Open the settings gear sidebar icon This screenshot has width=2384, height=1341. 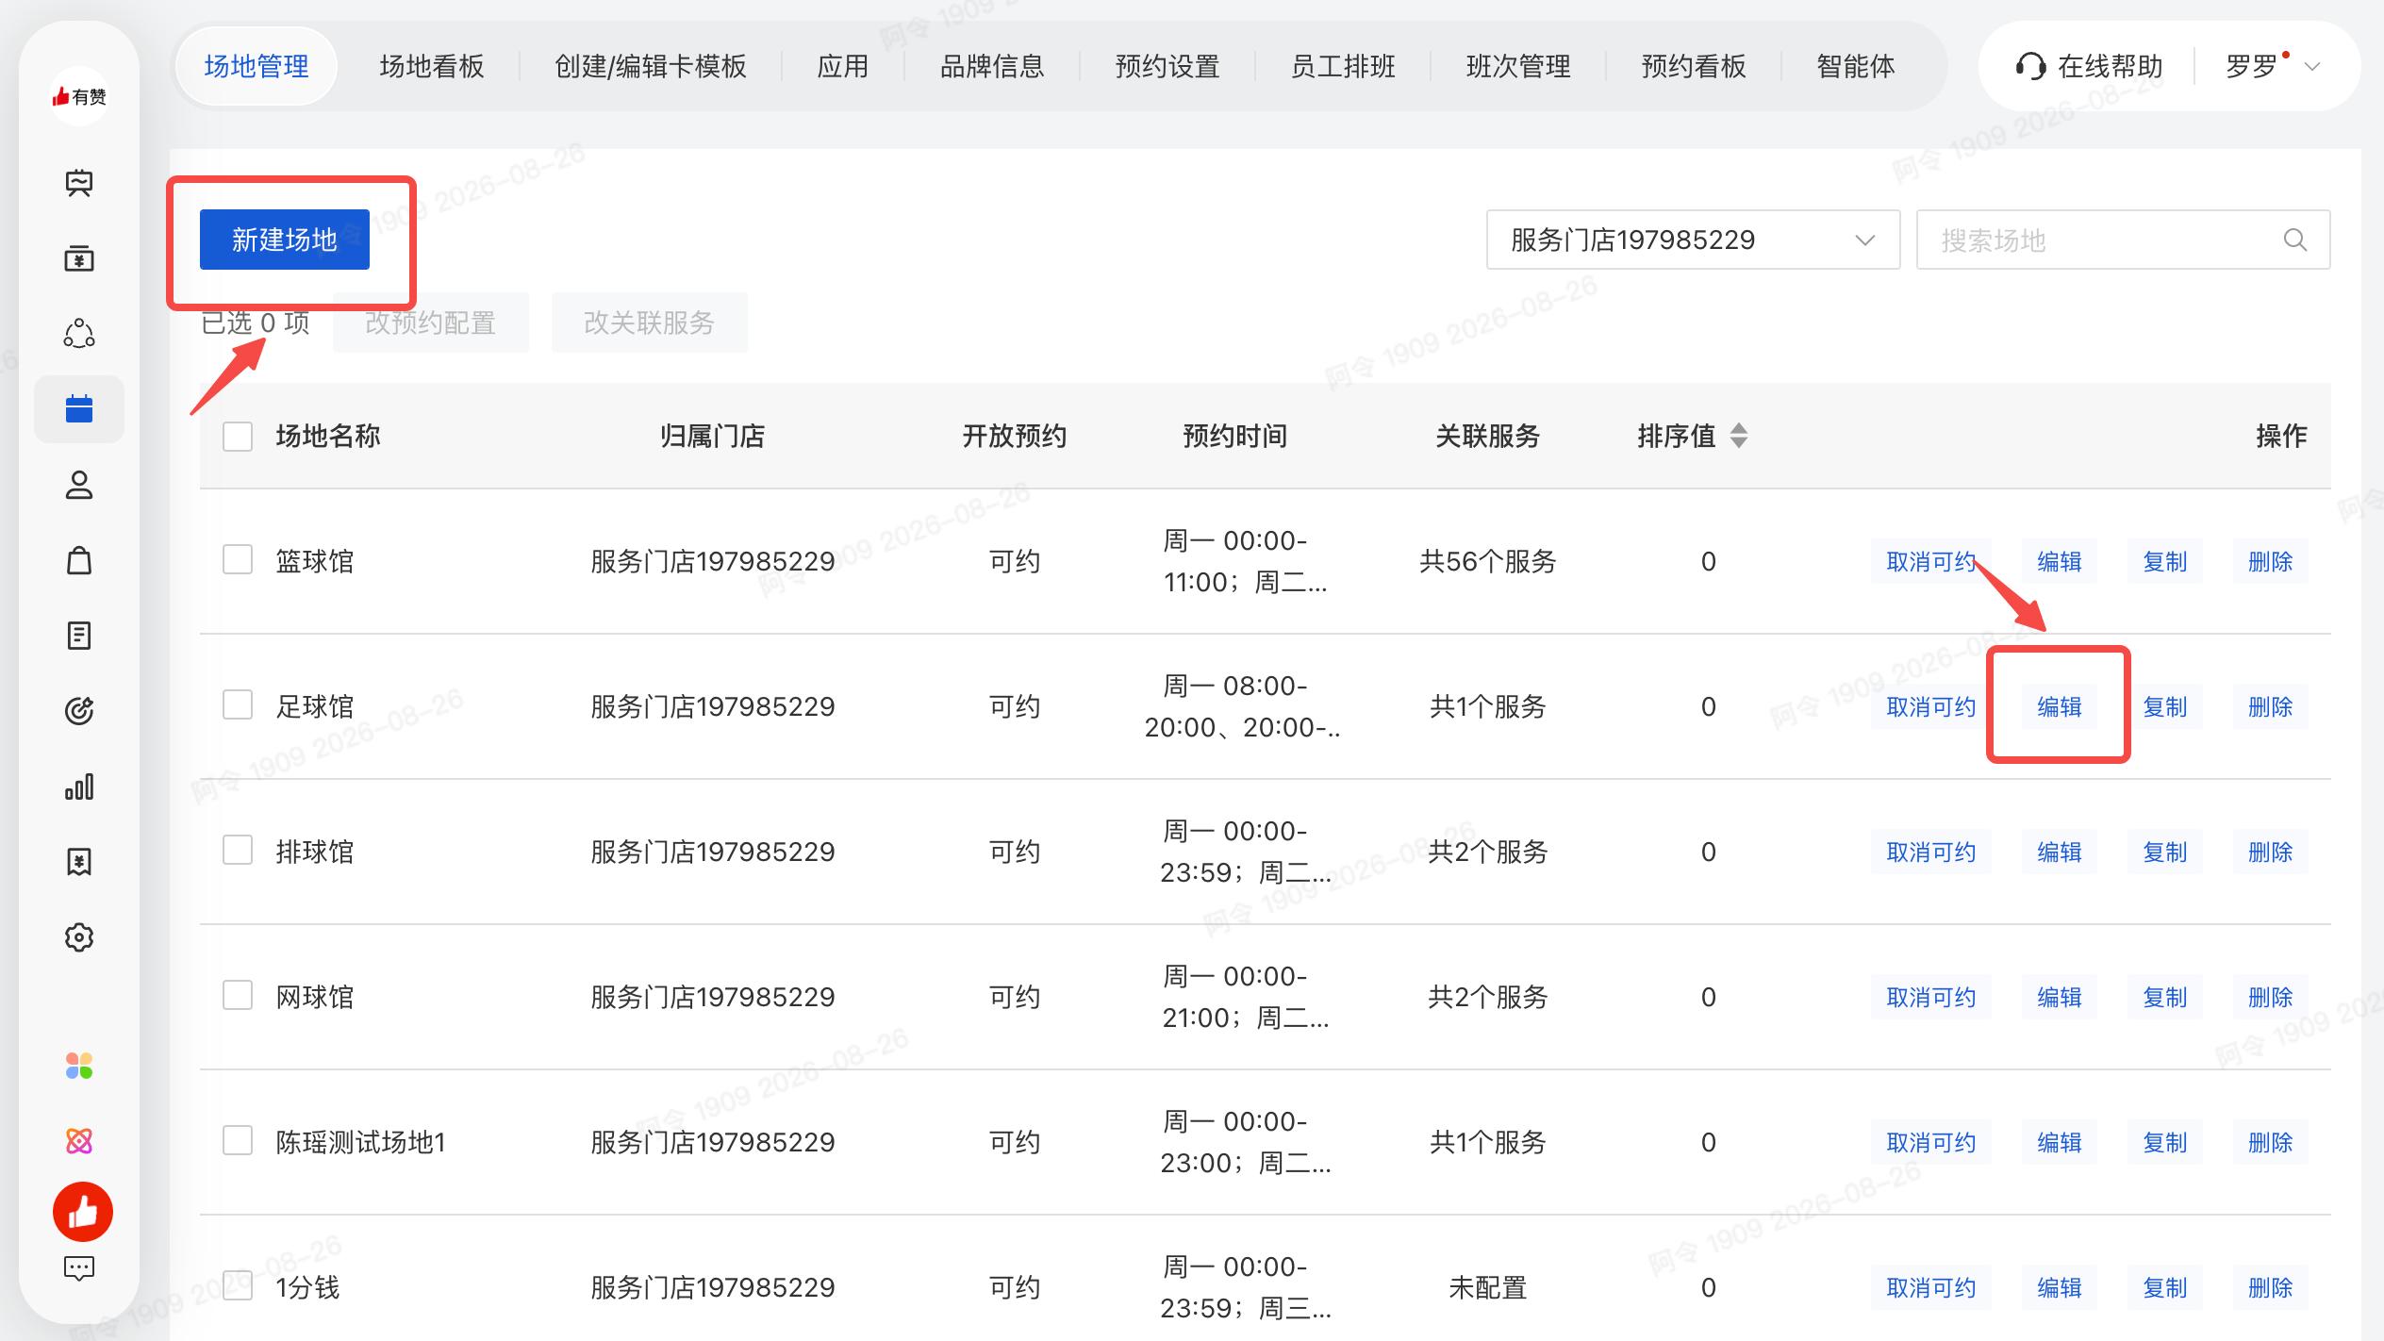[x=79, y=937]
